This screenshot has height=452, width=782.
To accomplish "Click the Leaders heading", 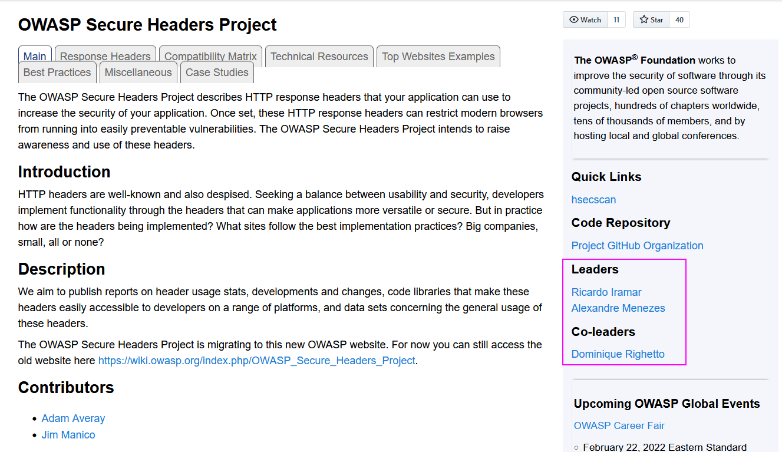I will coord(595,269).
